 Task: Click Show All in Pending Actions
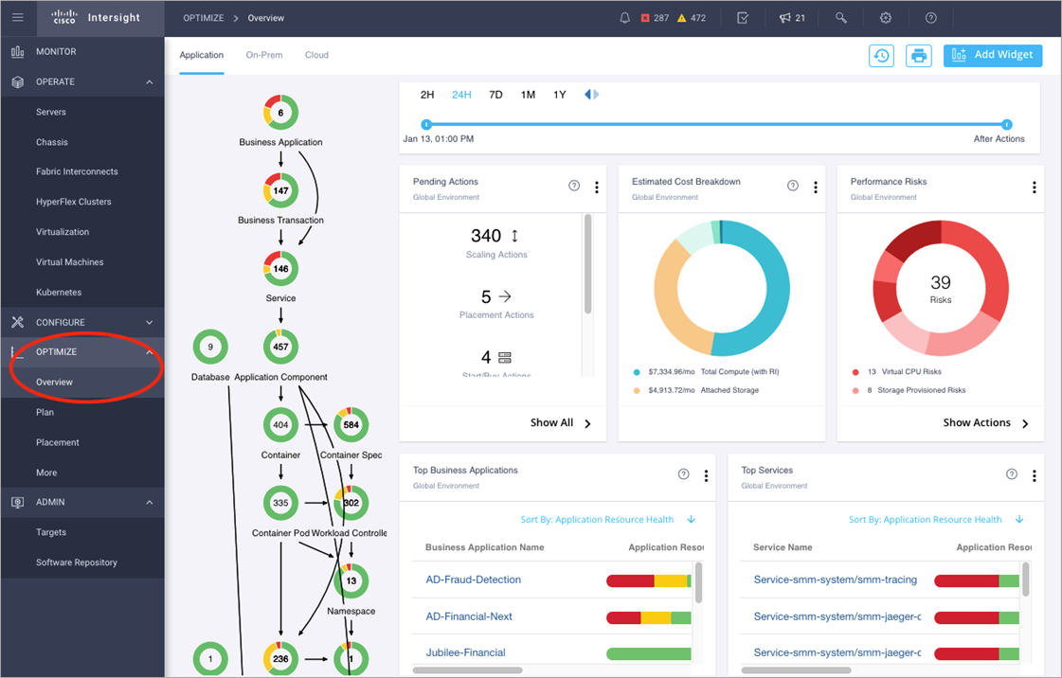click(560, 423)
